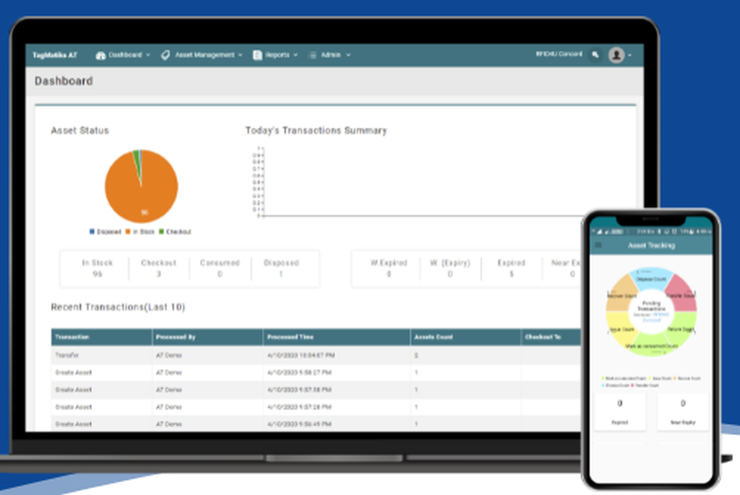Click the Dashboard page heading

[64, 81]
